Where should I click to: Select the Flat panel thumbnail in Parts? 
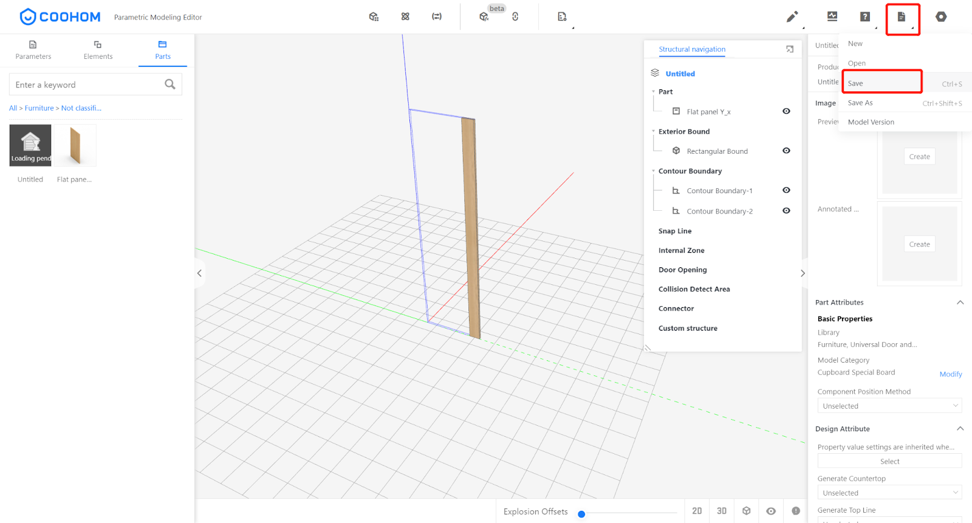(x=75, y=146)
